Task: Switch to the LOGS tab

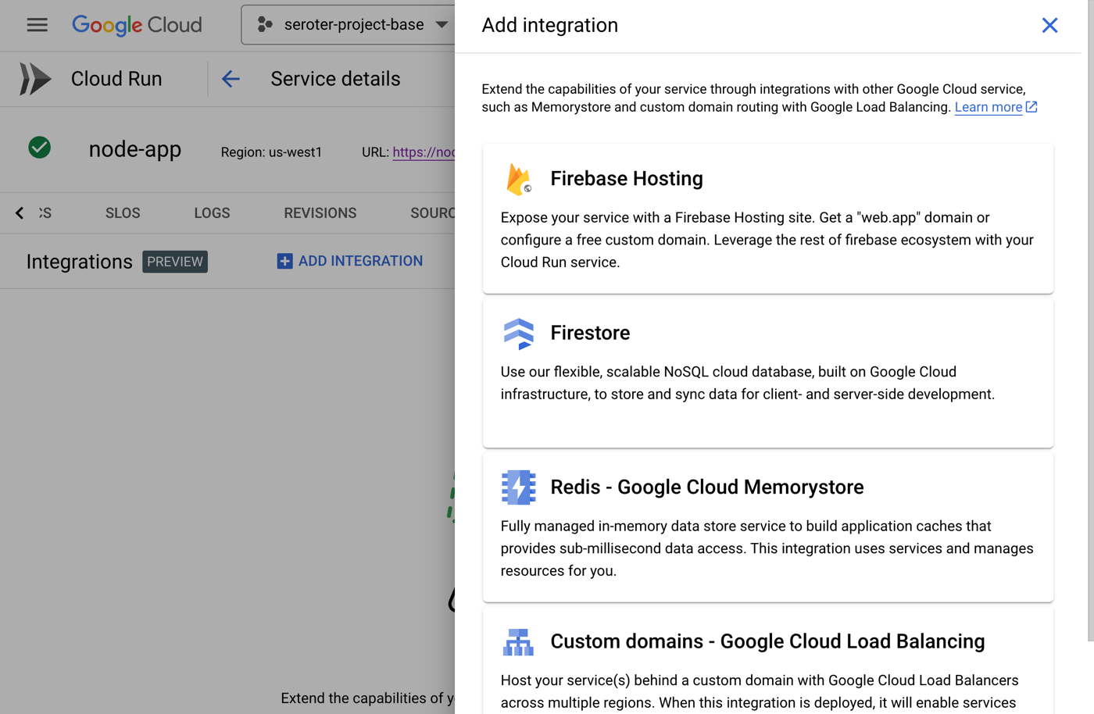Action: (x=212, y=213)
